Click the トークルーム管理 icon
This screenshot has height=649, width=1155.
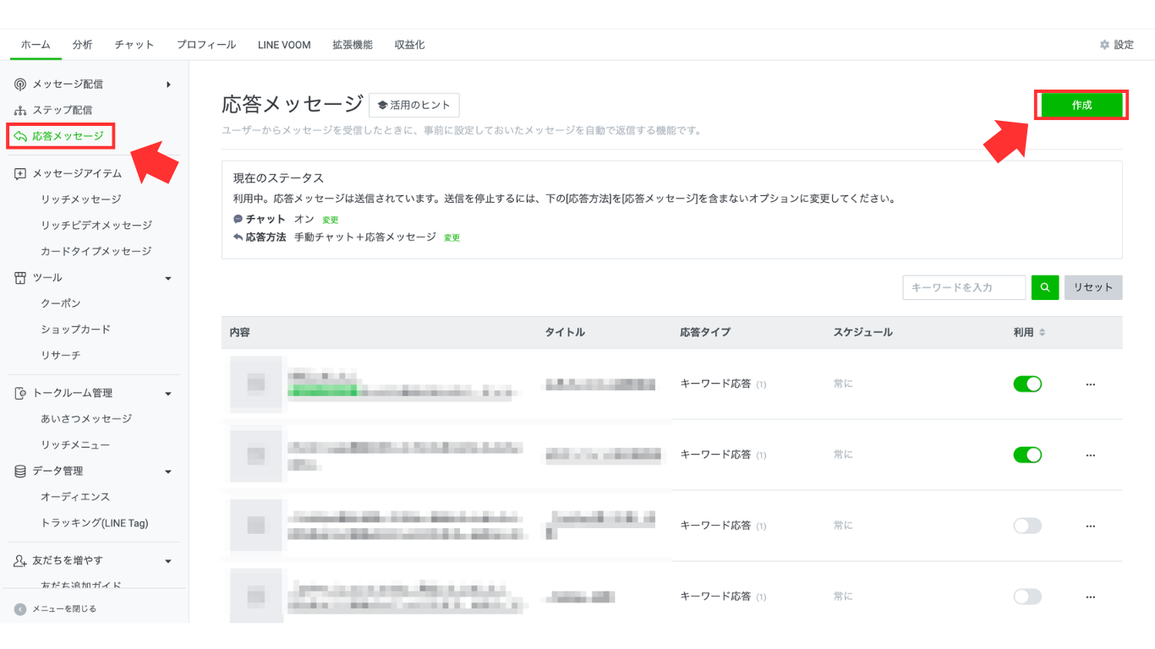pos(20,393)
